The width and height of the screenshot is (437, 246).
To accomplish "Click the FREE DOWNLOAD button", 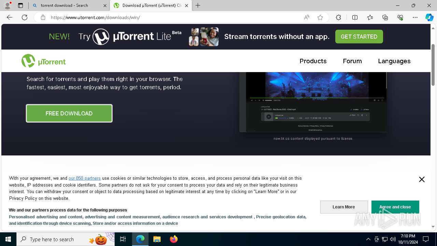I will coord(69,113).
